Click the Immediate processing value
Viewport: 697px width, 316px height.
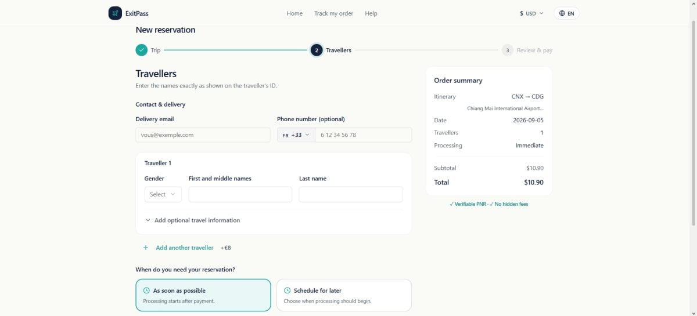[530, 146]
